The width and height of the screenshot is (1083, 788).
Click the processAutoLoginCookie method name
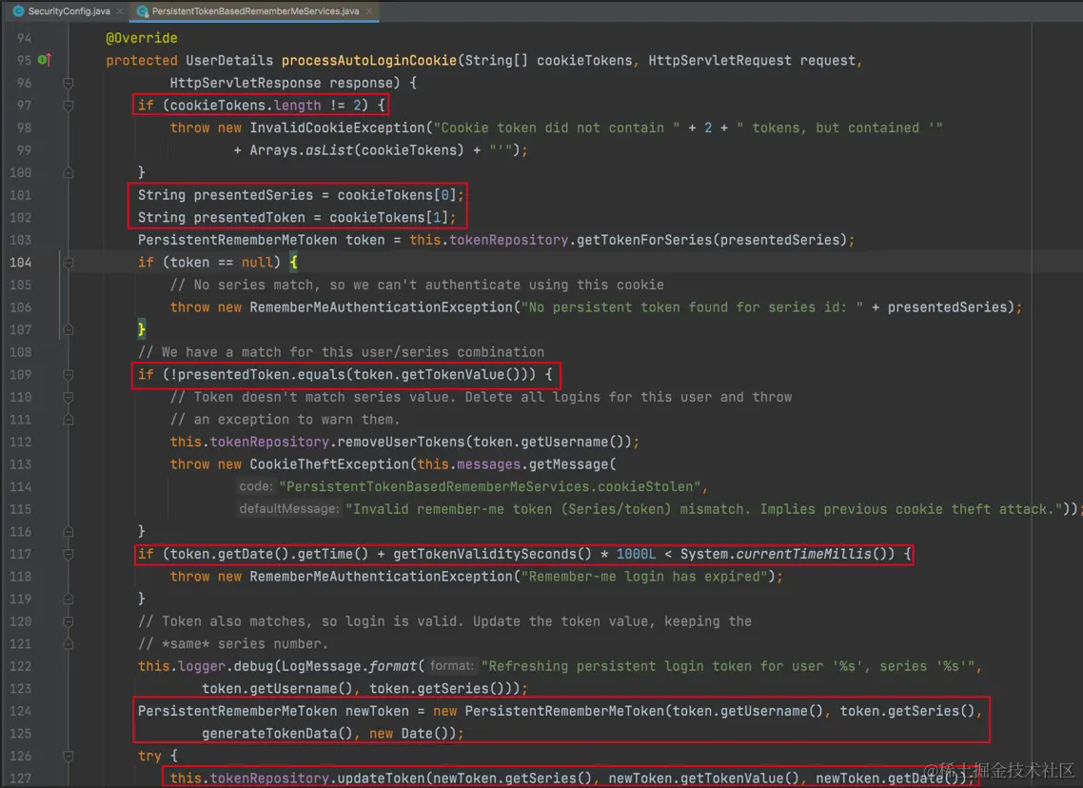pyautogui.click(x=369, y=60)
